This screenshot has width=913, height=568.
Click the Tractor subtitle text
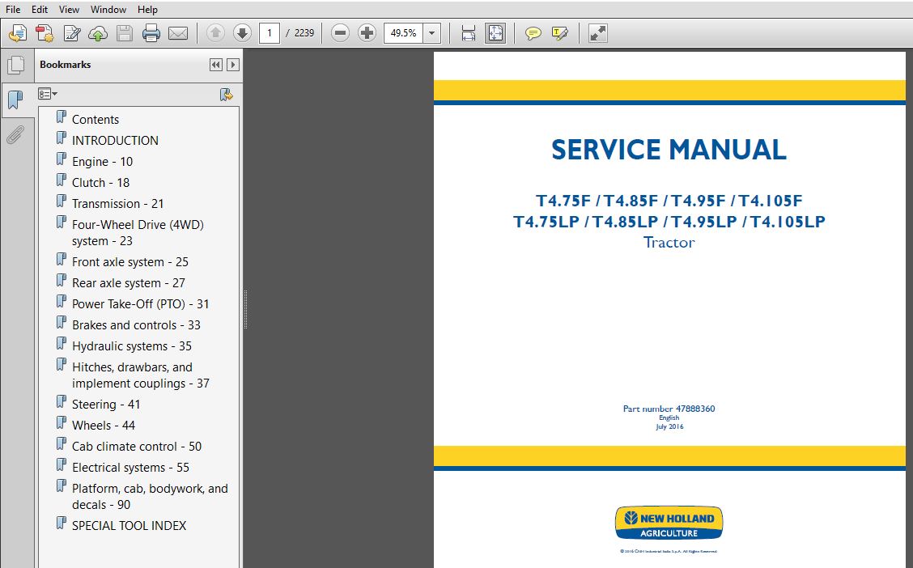click(669, 242)
